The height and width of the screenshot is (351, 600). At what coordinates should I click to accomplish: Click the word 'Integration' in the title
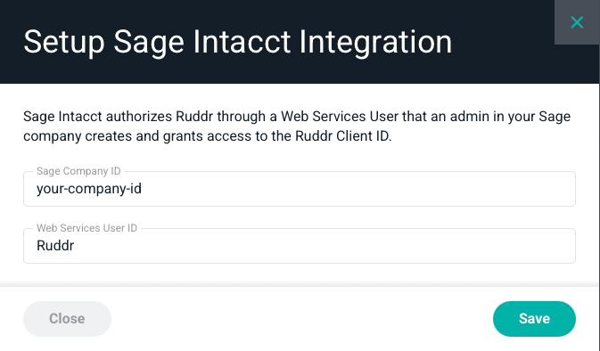coord(375,42)
